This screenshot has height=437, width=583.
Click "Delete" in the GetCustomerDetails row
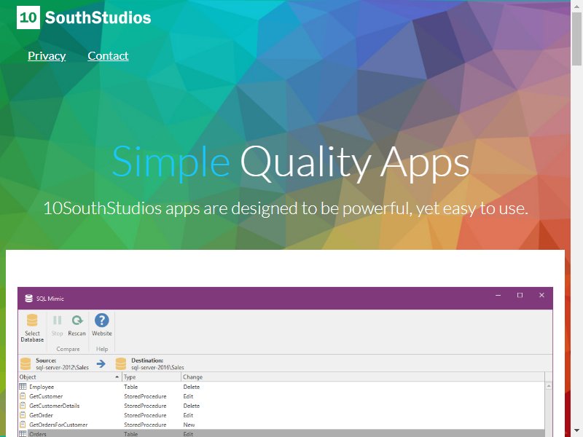coord(192,406)
